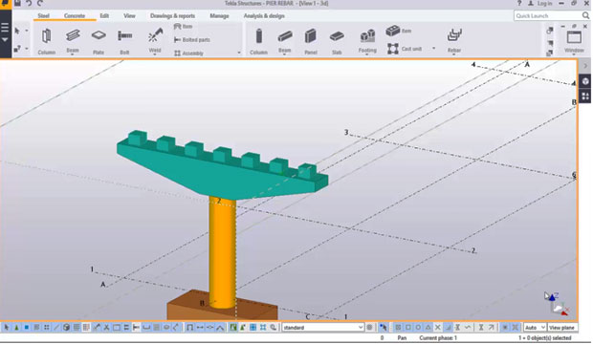Select the steel Column tool
Viewport: 593px width, 344px height.
tap(47, 42)
